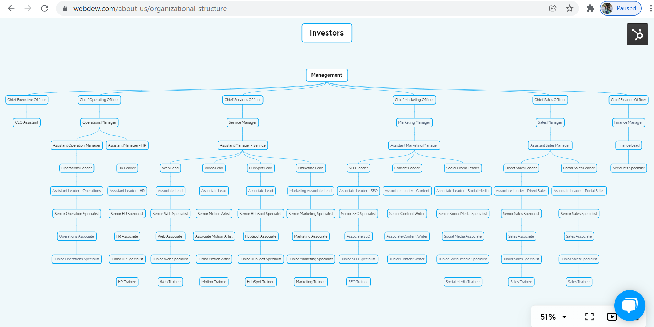
Task: Select the HubSpot Lead node
Action: [260, 168]
